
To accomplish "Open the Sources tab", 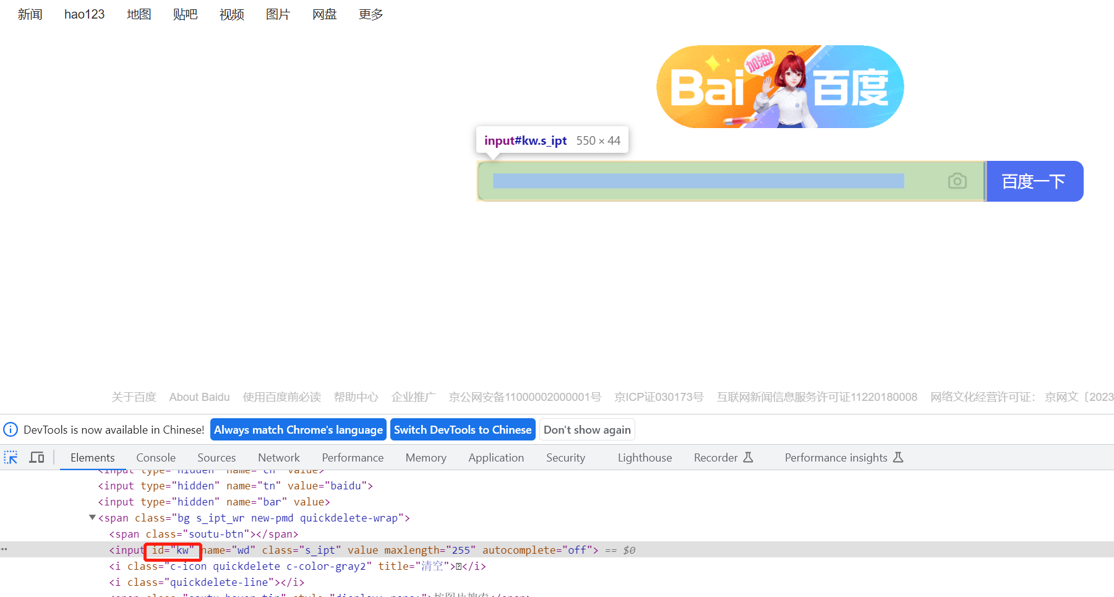I will click(x=216, y=458).
